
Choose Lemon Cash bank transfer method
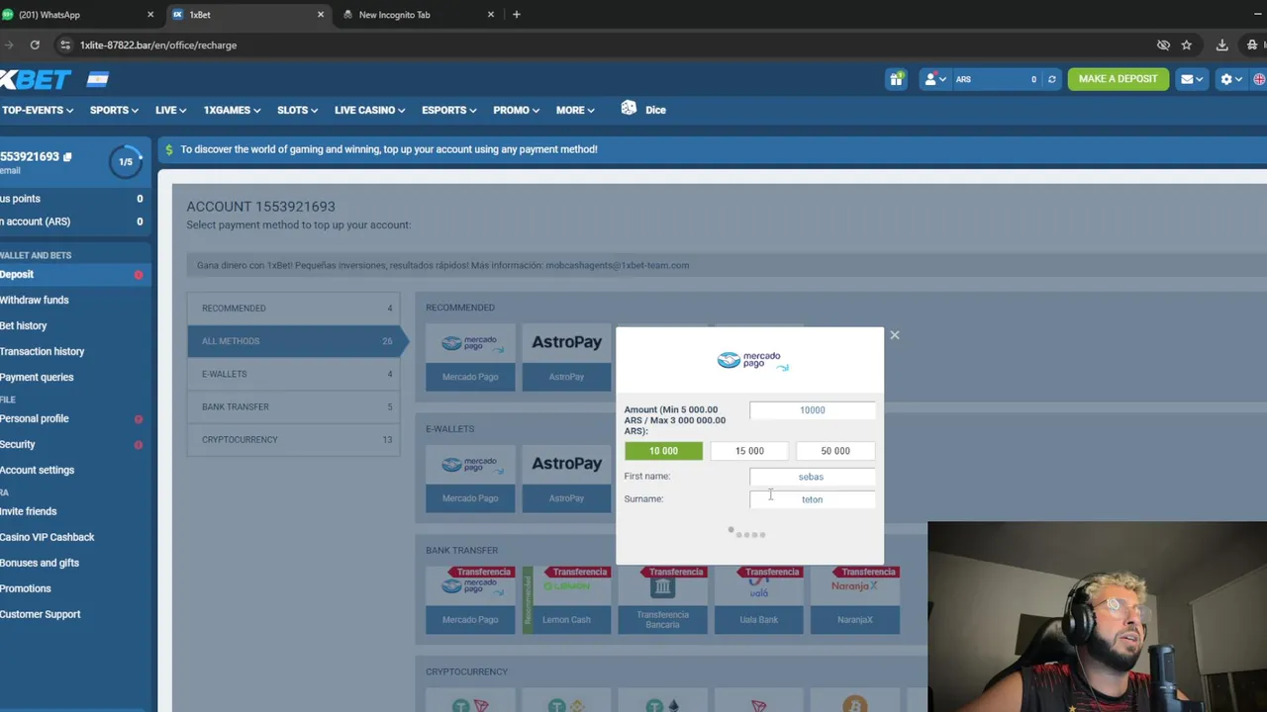(566, 600)
